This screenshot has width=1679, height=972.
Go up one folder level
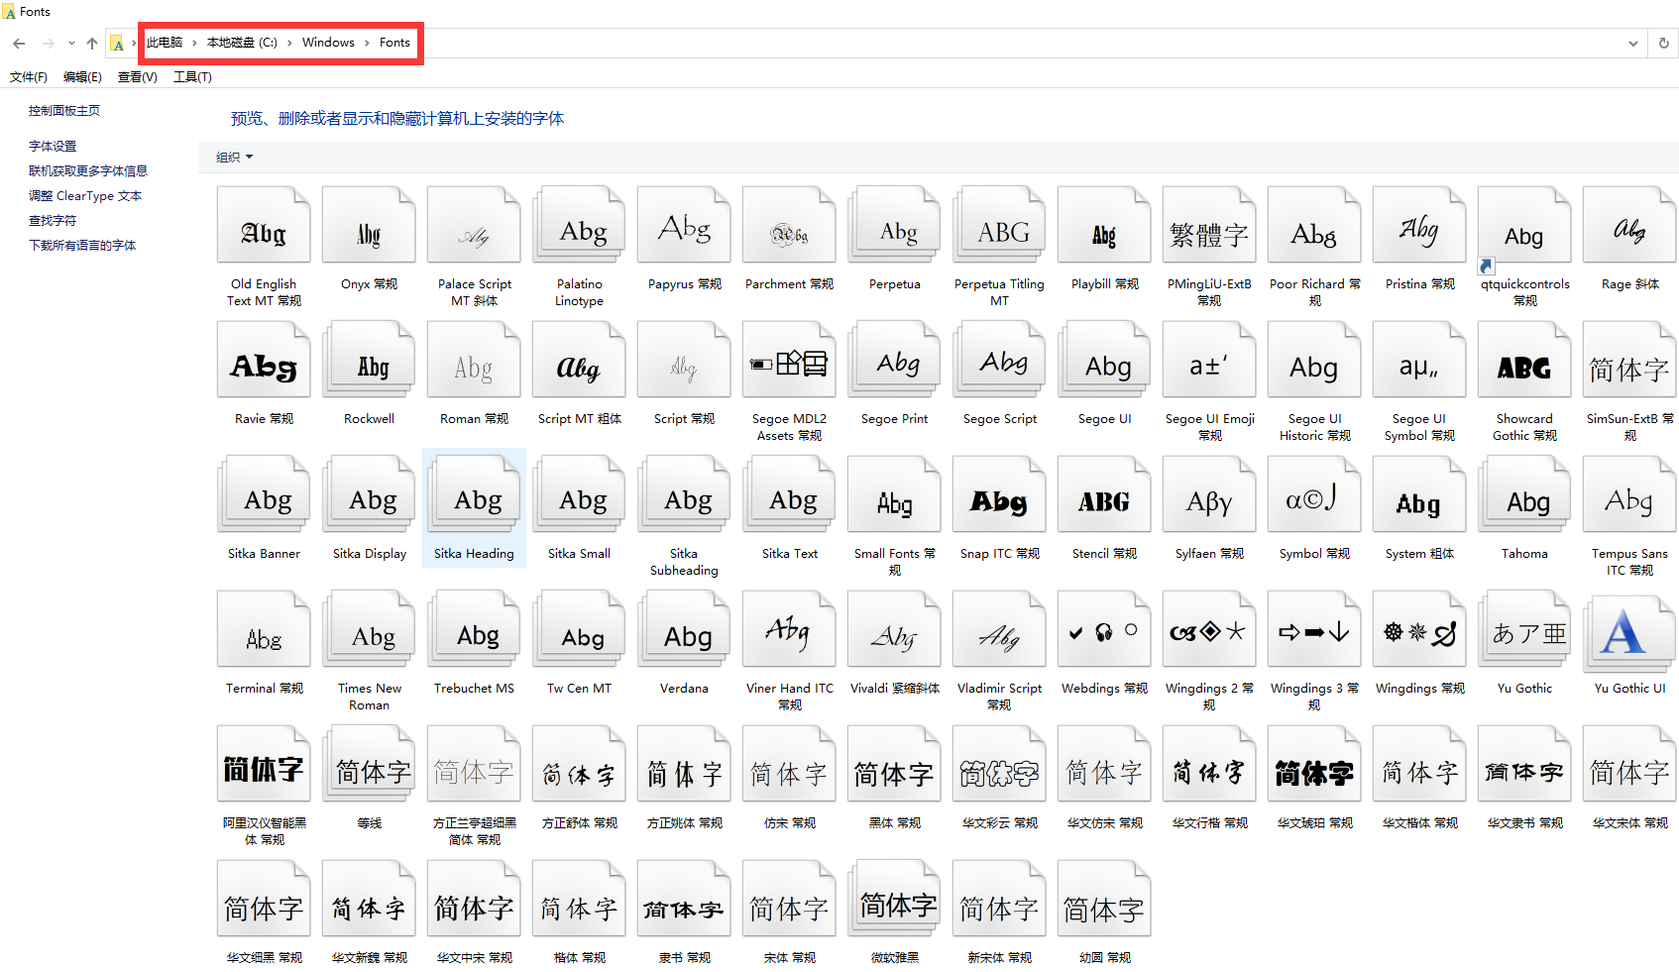pos(92,43)
